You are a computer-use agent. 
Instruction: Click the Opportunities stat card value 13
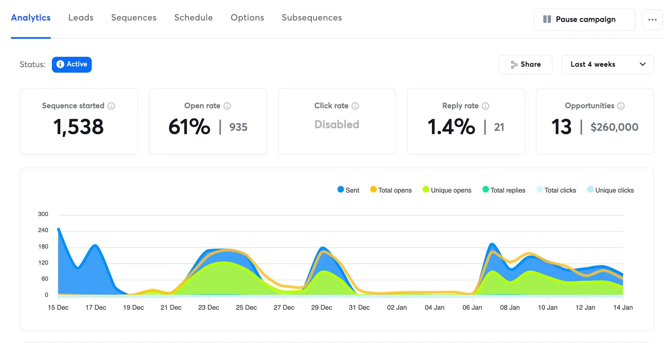tap(561, 127)
